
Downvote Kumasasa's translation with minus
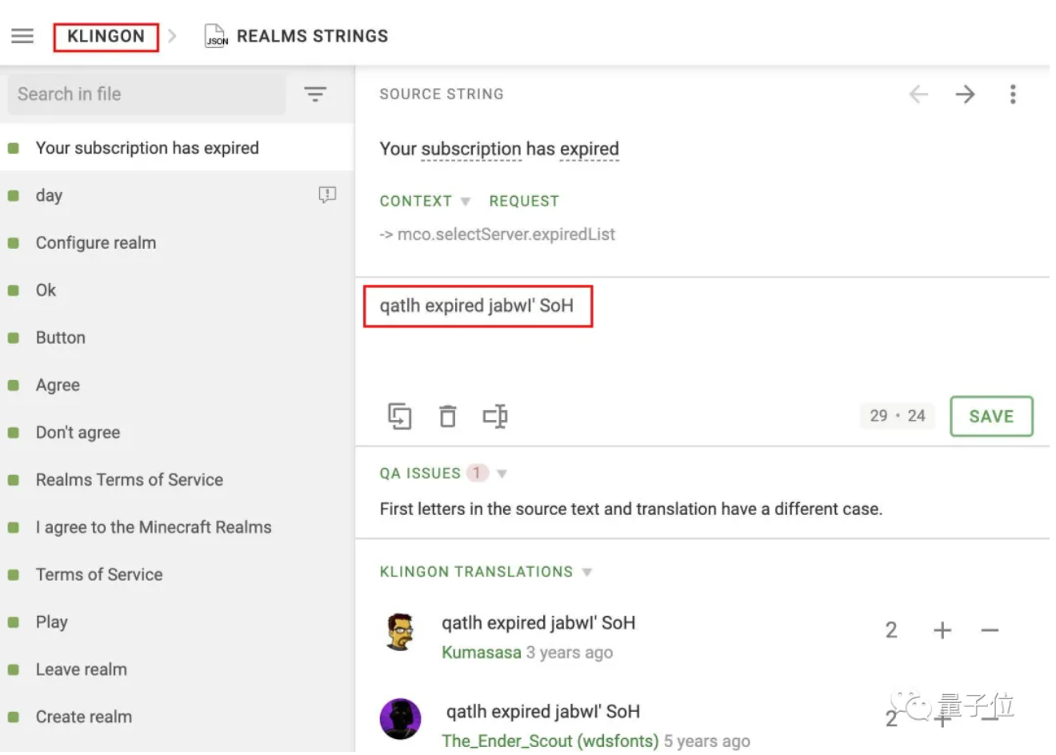[990, 630]
